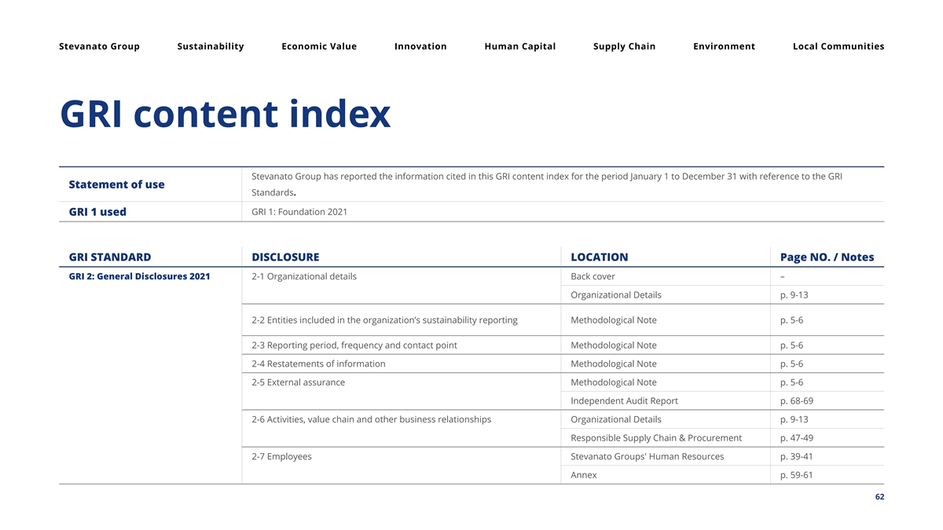Click the 2-7 Employees disclosure row

tap(281, 456)
